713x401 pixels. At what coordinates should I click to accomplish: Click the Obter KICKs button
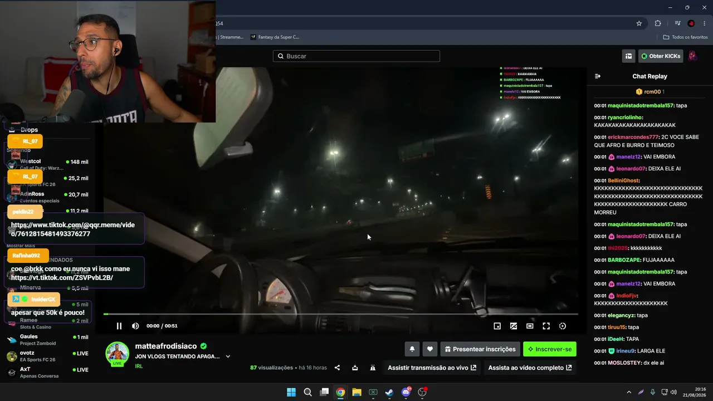(x=661, y=56)
